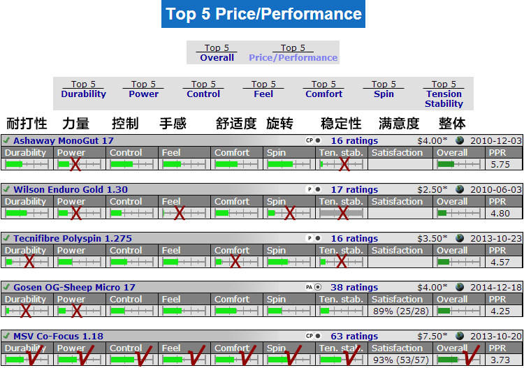Viewport: 524px width, 368px height.
Task: Click the Comfort rating bar for Gosen OG-Sheep
Action: [237, 311]
